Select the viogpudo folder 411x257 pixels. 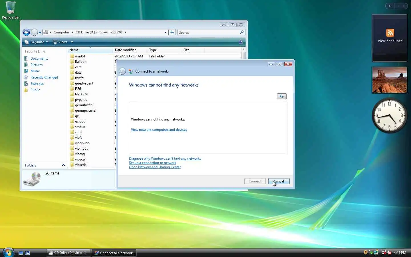82,143
